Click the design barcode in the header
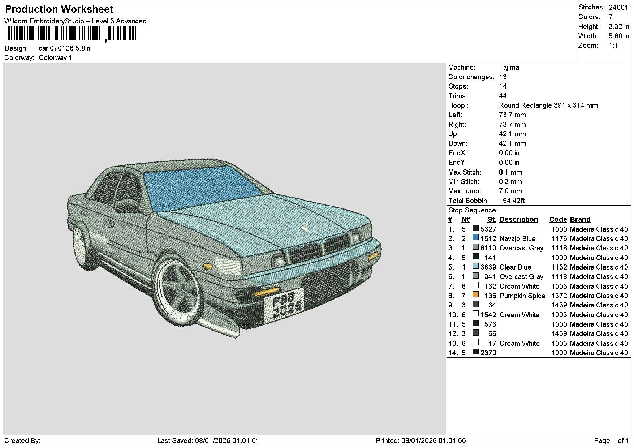 point(72,34)
